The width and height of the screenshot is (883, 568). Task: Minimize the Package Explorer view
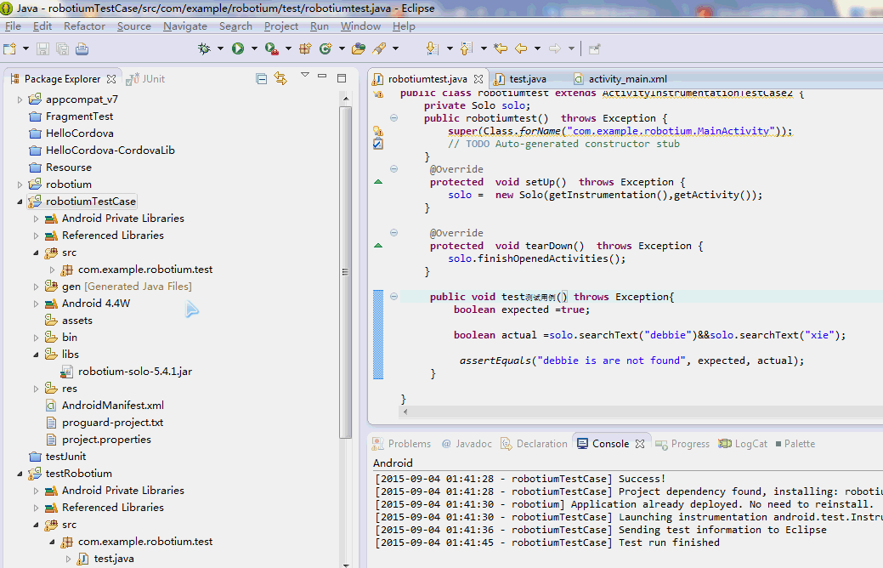[322, 76]
